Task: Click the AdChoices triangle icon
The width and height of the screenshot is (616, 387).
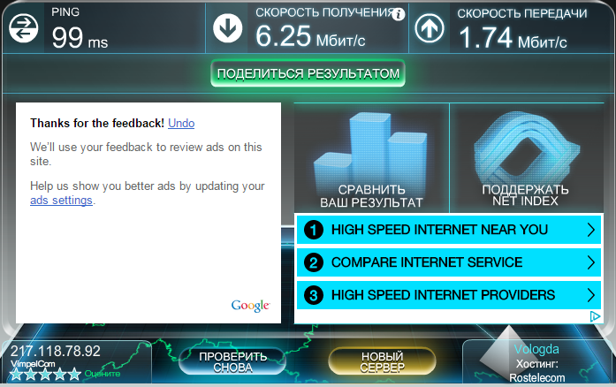Action: (x=595, y=316)
